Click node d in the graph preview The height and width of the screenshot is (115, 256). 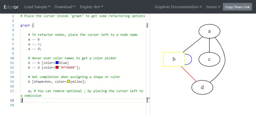click(202, 87)
